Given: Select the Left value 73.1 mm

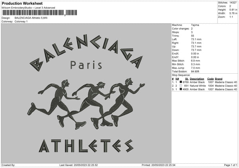Looking at the screenshot, I should click(196, 39).
